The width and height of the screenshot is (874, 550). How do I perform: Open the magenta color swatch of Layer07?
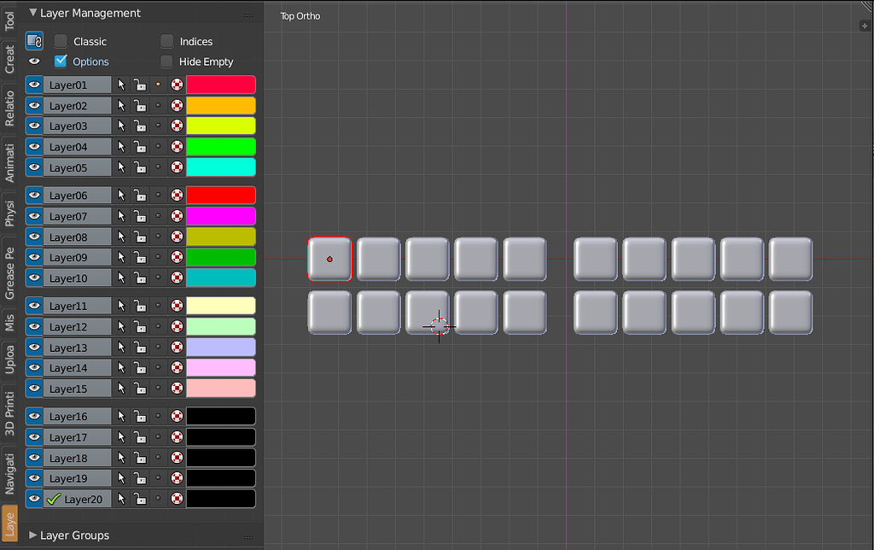(221, 216)
